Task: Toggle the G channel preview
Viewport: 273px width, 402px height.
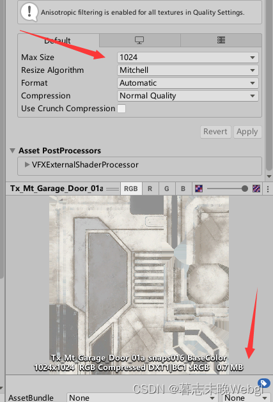Action: click(x=167, y=189)
